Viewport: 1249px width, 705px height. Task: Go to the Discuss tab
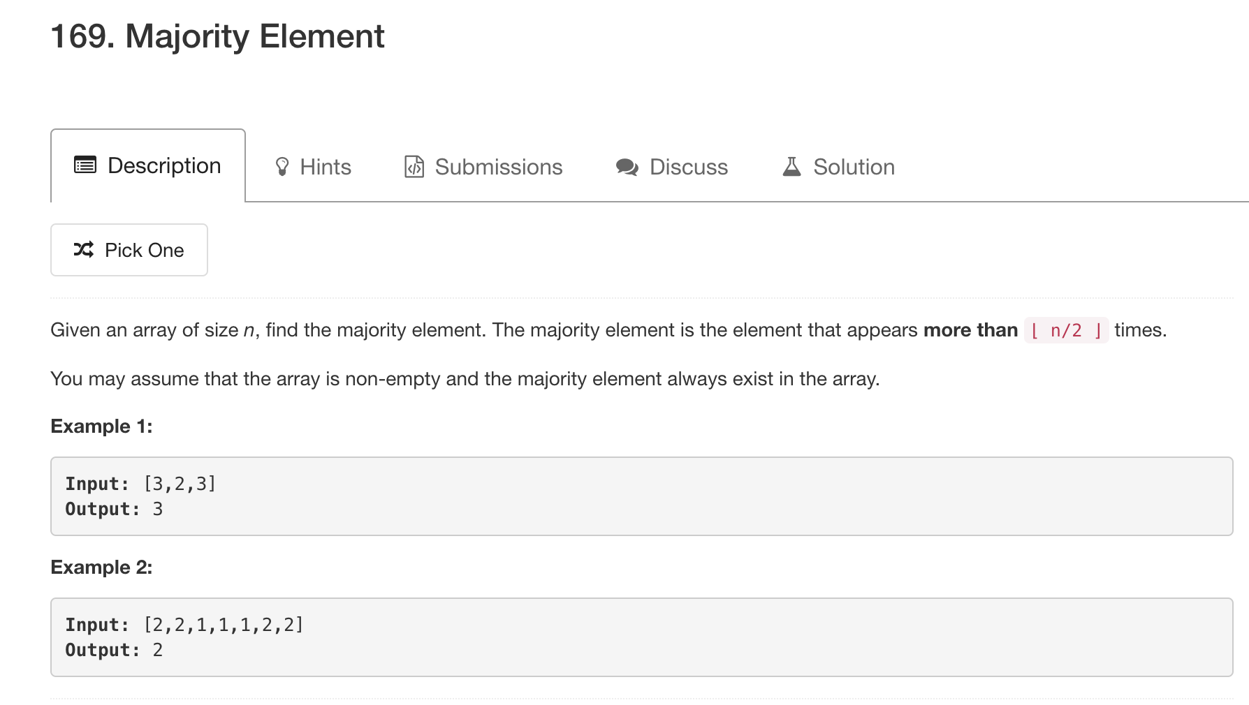tap(672, 167)
